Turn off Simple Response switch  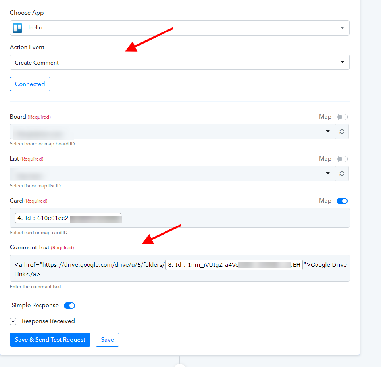coord(69,306)
